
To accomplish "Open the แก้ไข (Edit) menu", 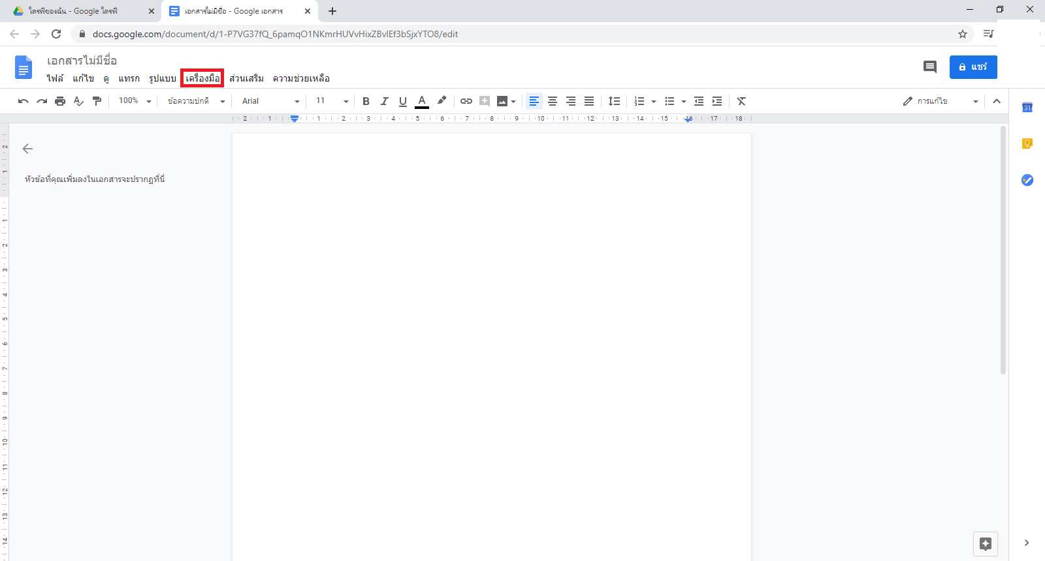I will 84,78.
